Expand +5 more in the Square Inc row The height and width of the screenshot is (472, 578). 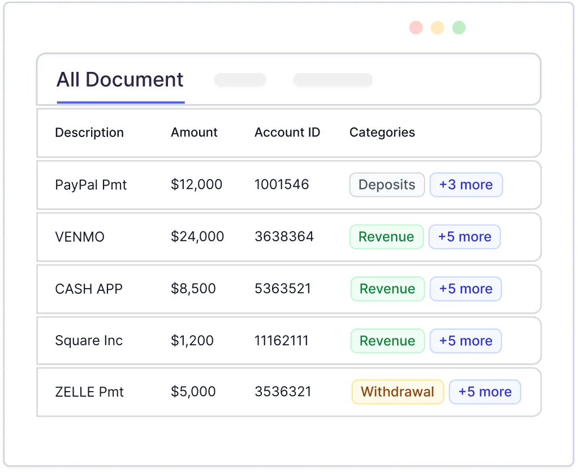465,341
